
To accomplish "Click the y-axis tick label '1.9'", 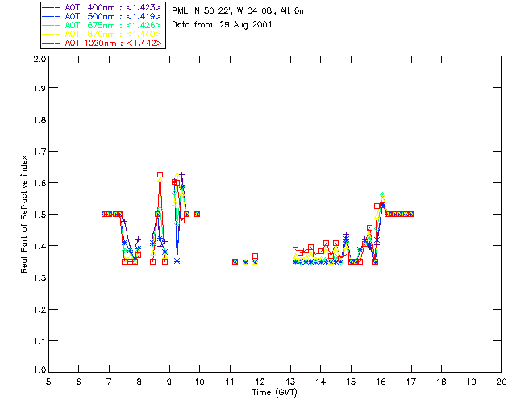I will (40, 88).
